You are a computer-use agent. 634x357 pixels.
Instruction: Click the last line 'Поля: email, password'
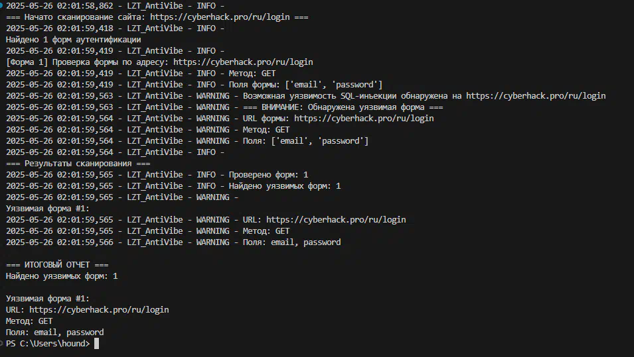[54, 332]
